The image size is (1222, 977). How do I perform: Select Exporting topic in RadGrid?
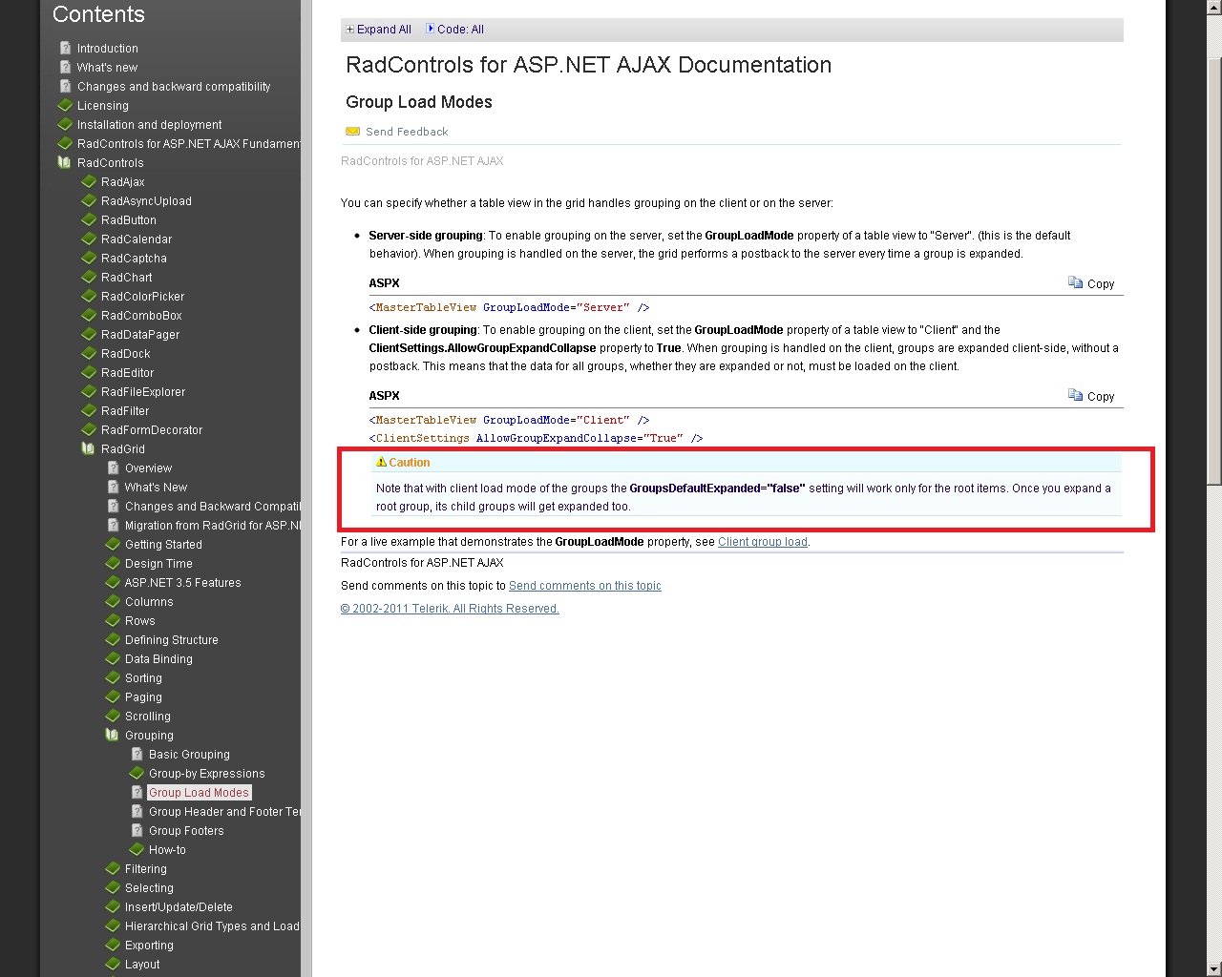[149, 946]
